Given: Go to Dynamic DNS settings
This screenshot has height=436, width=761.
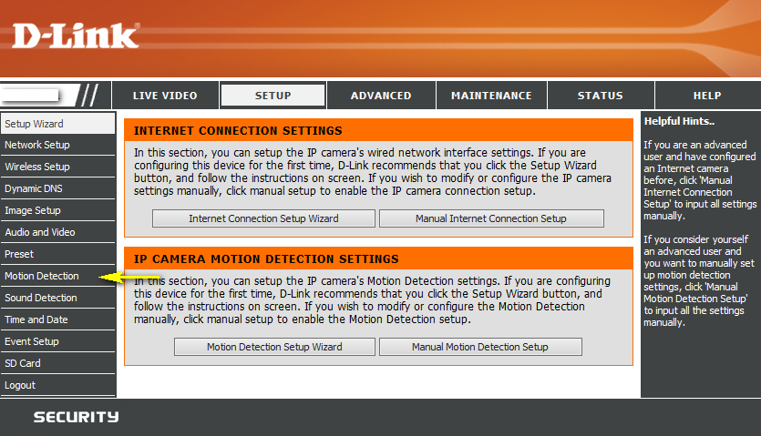Looking at the screenshot, I should [34, 188].
